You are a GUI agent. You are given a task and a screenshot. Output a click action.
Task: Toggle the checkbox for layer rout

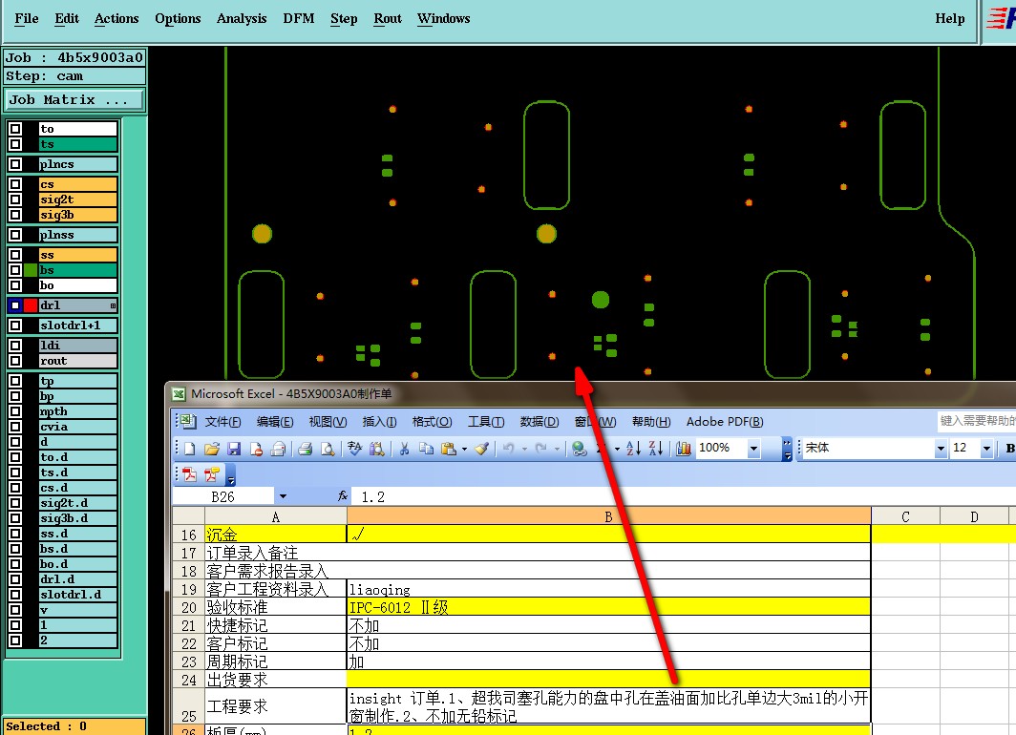coord(15,361)
